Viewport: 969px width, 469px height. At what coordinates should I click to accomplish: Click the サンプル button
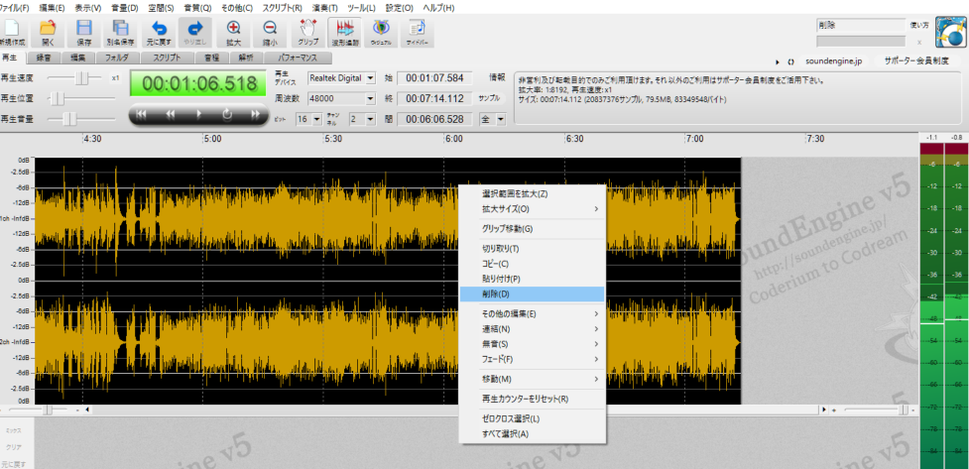pos(489,99)
